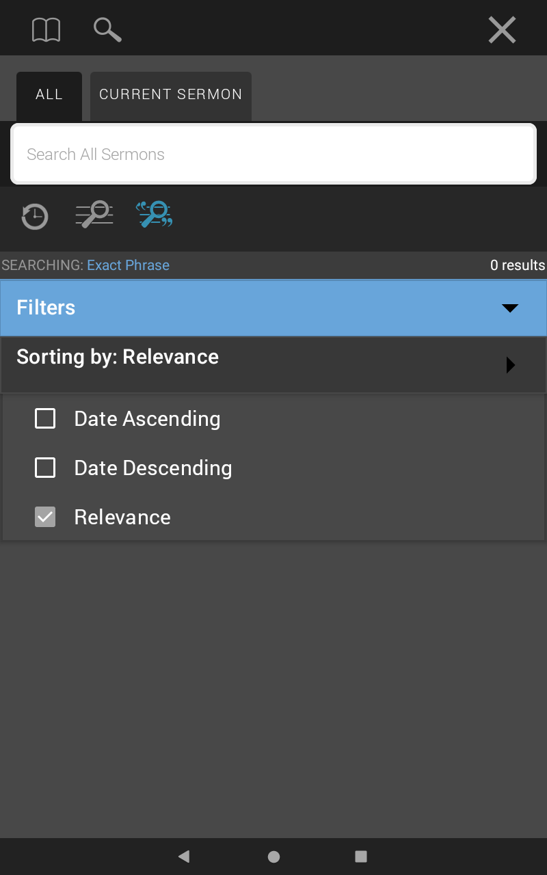Select the all-words search mode icon
547x875 pixels.
click(94, 214)
